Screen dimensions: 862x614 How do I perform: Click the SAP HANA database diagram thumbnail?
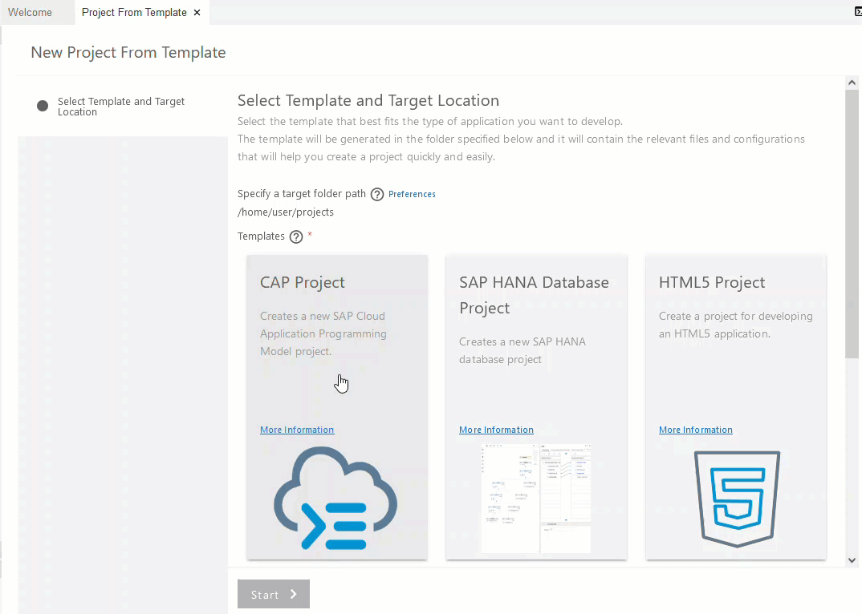coord(537,498)
